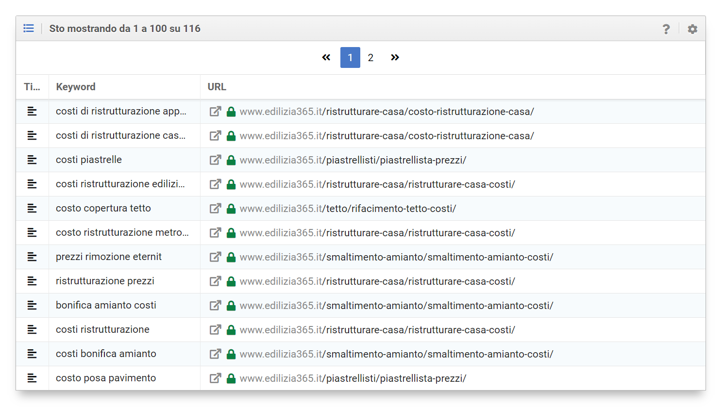Select keyword 'costo posa pavimento'
723x407 pixels.
pos(106,378)
